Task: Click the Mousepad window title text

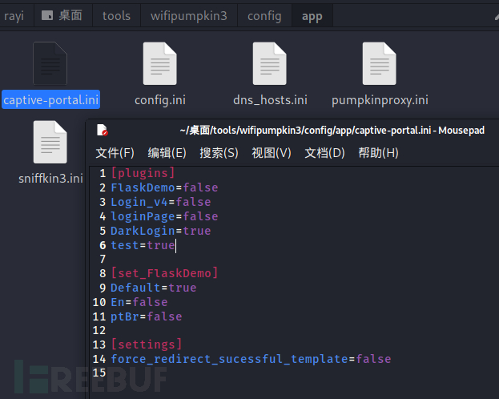Action: coord(332,131)
